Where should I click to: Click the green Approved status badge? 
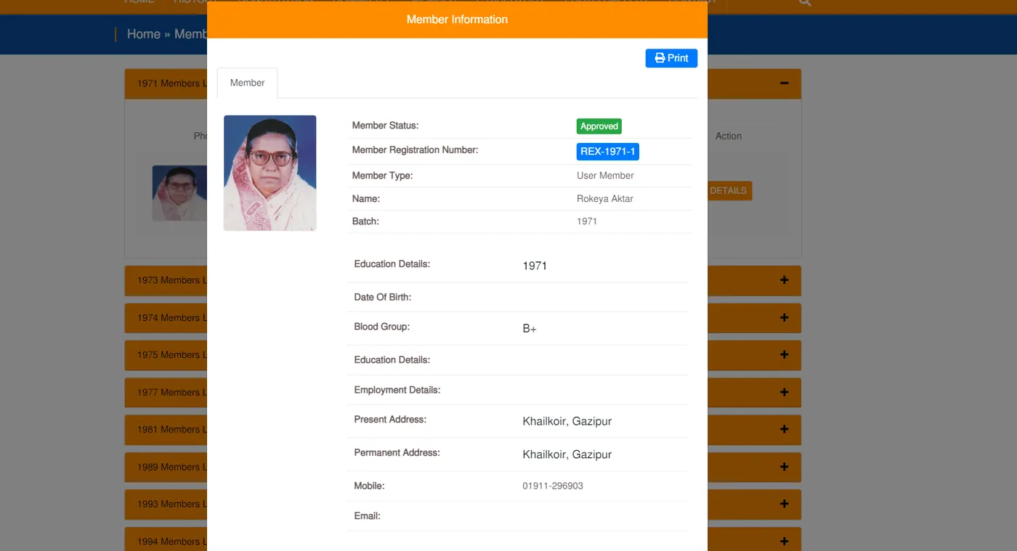599,126
